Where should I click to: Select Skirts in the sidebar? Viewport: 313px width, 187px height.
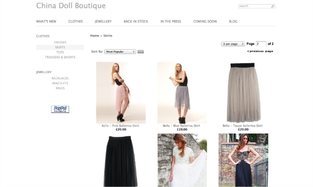coord(60,47)
